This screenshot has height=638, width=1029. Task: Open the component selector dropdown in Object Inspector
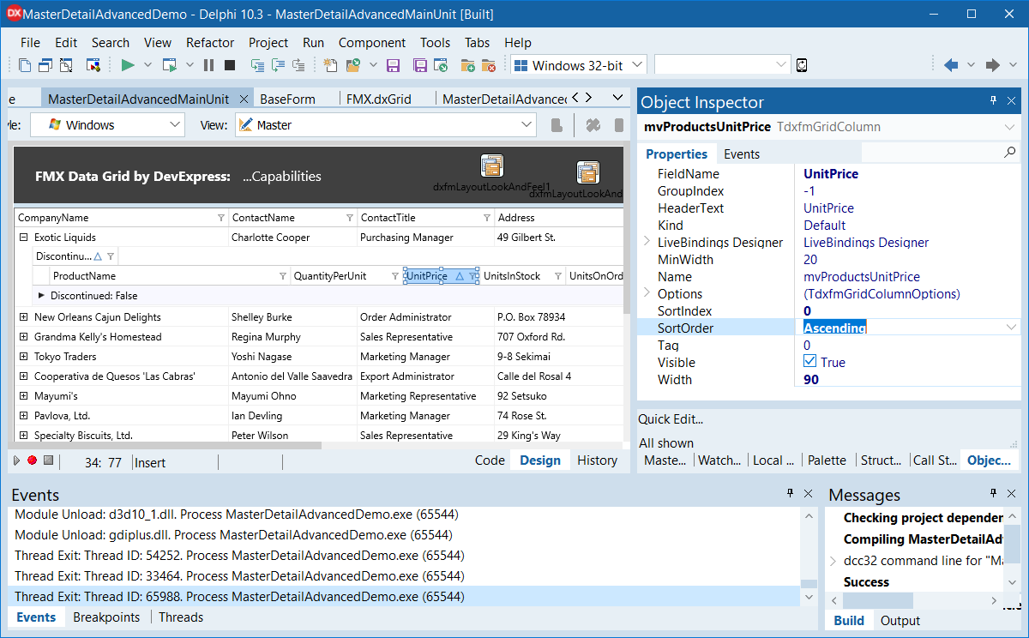point(1010,128)
